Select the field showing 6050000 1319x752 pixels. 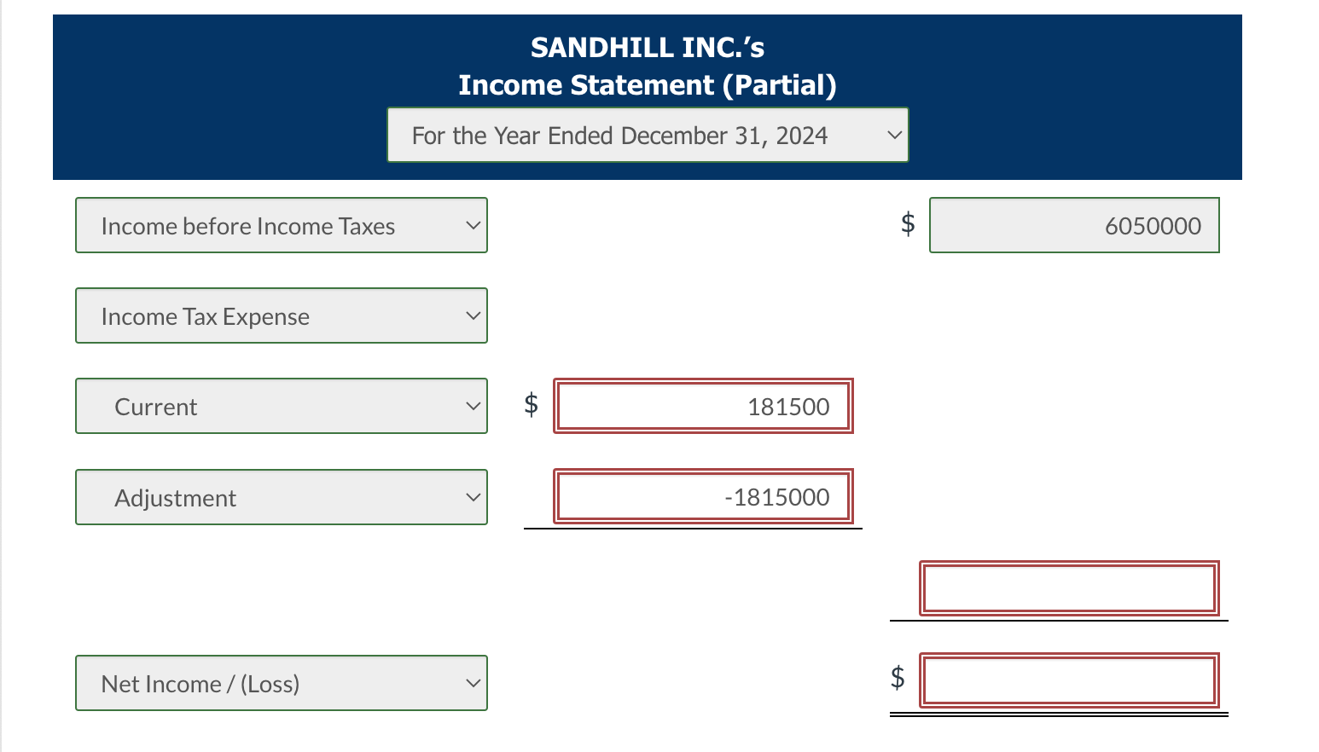[1073, 225]
